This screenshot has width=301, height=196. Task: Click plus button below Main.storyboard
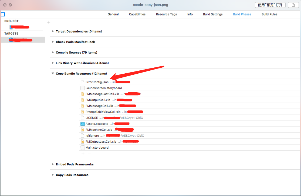(x=83, y=154)
